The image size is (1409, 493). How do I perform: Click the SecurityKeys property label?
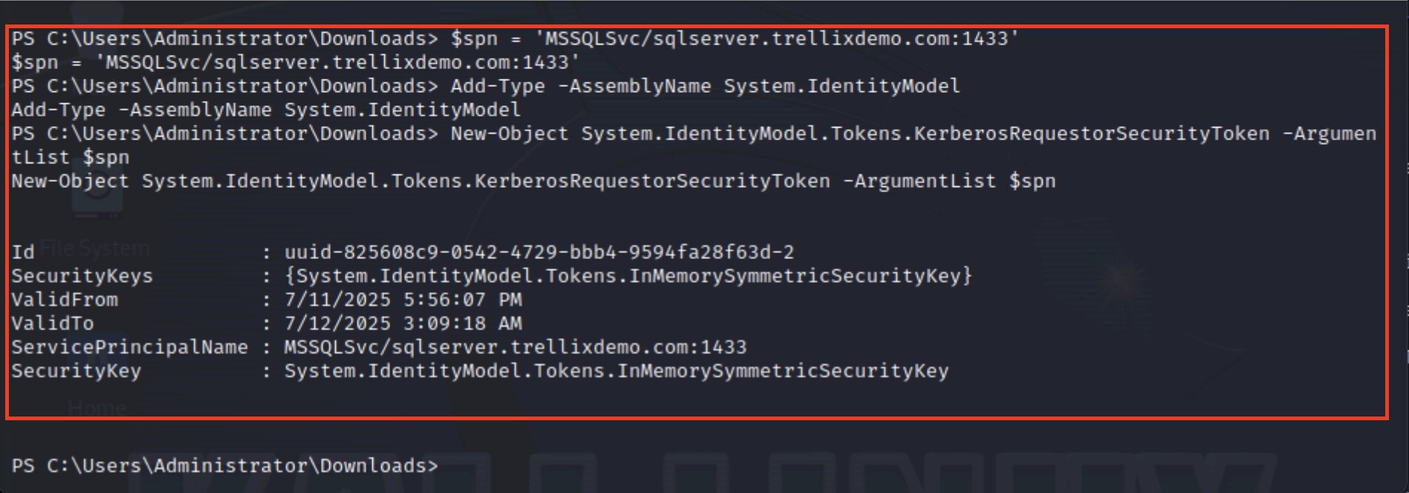82,275
